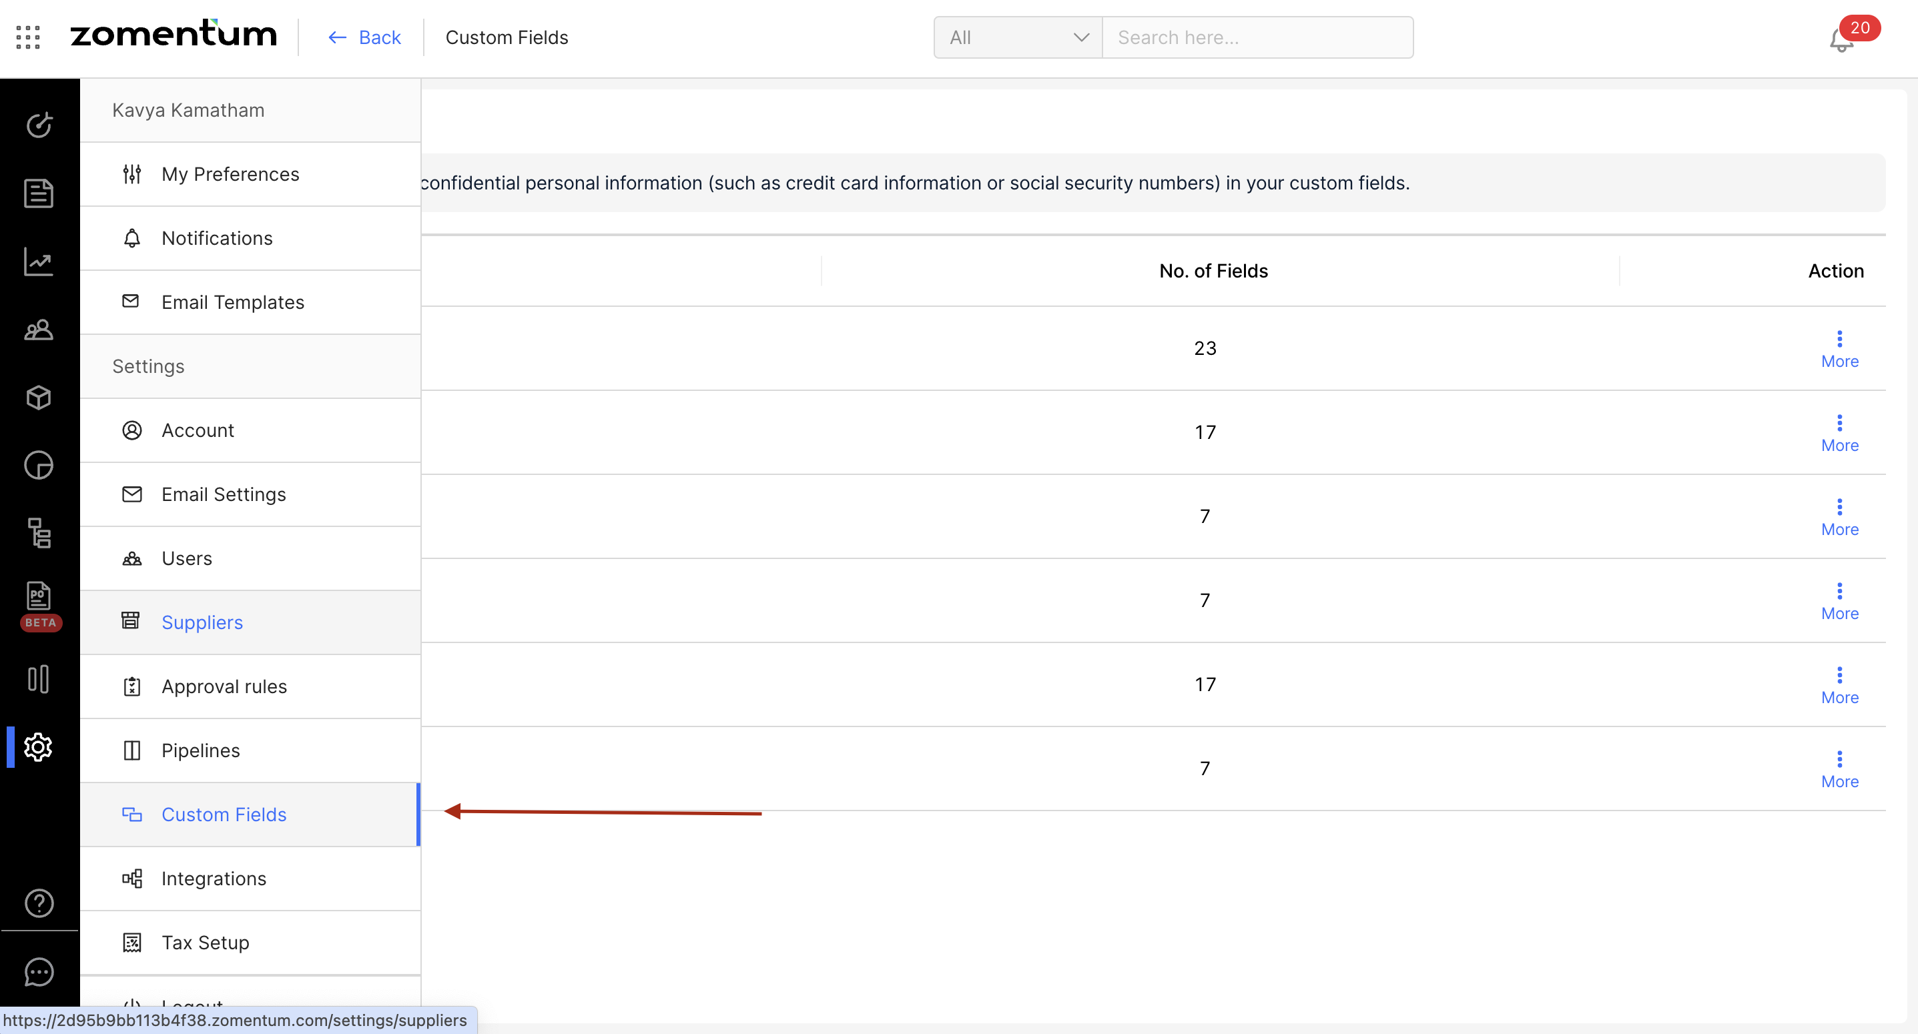The height and width of the screenshot is (1034, 1918).
Task: Open the chat bubble icon at bottom
Action: [x=39, y=971]
